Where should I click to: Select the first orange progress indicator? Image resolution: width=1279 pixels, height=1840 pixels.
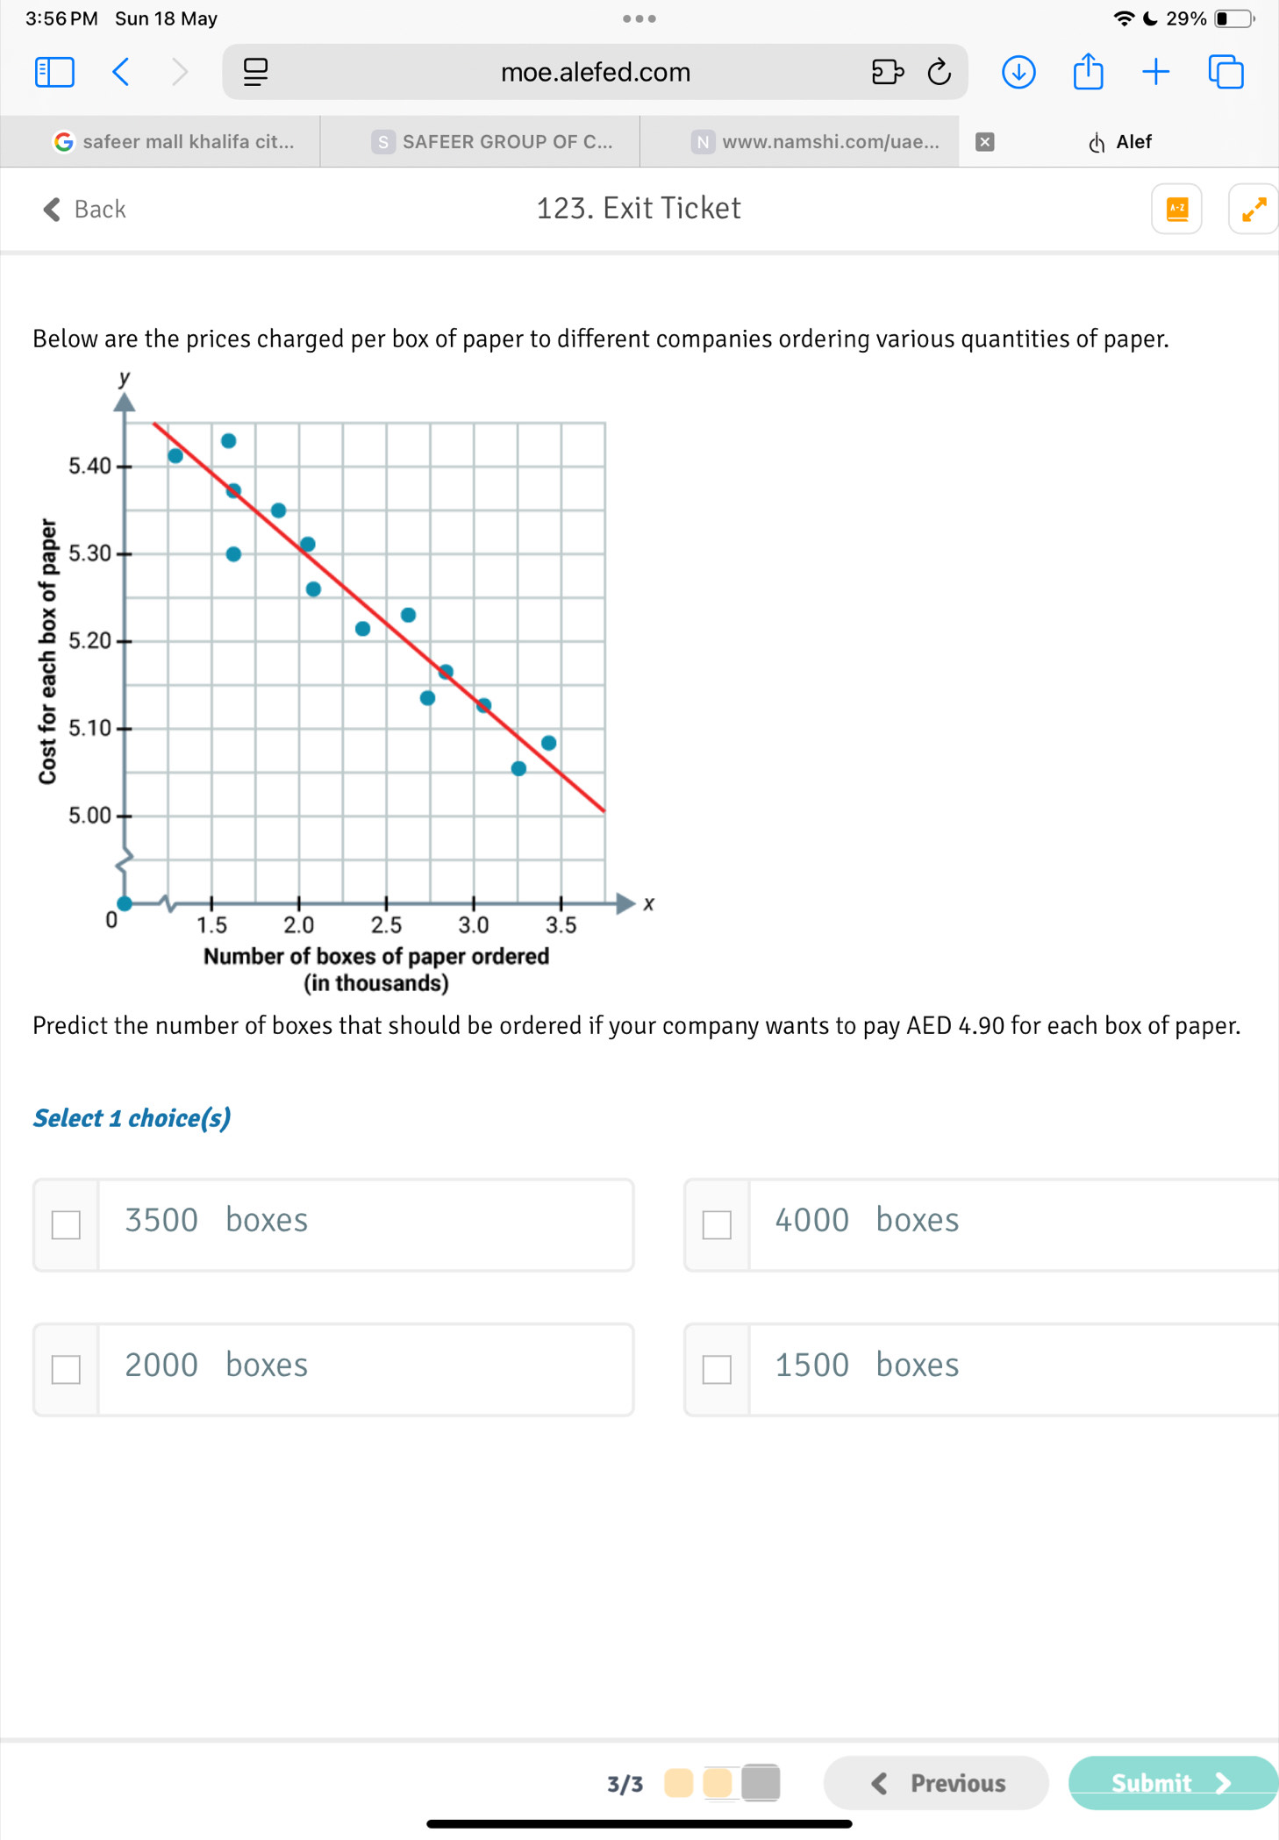point(678,1782)
